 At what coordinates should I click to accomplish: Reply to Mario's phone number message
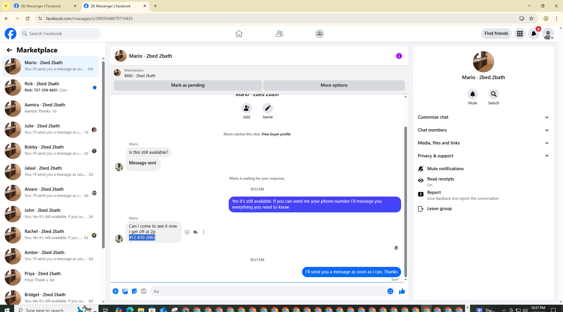(x=195, y=232)
